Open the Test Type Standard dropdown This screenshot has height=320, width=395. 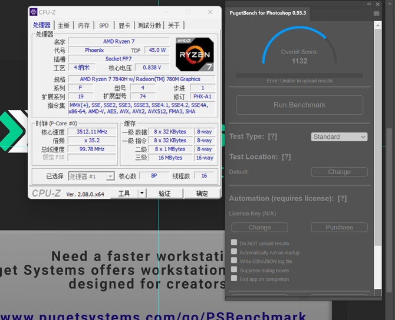pos(339,136)
